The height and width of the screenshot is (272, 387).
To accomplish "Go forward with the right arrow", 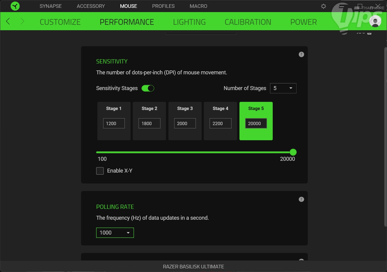I will (22, 21).
